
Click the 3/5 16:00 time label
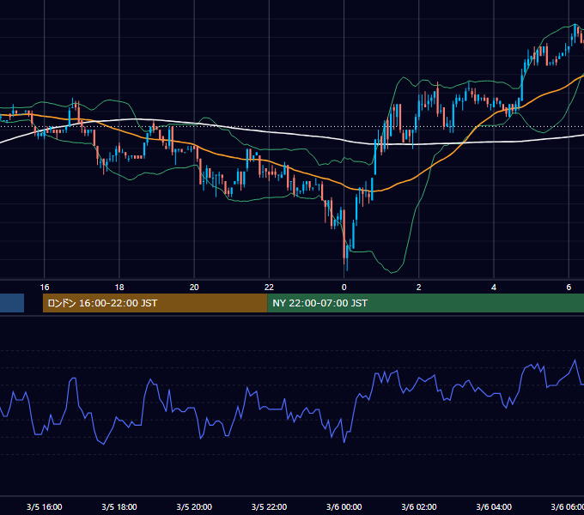point(45,506)
